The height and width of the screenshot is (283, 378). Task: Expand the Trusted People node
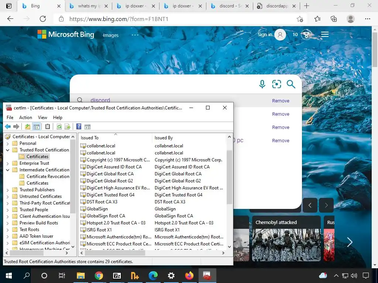[7, 210]
